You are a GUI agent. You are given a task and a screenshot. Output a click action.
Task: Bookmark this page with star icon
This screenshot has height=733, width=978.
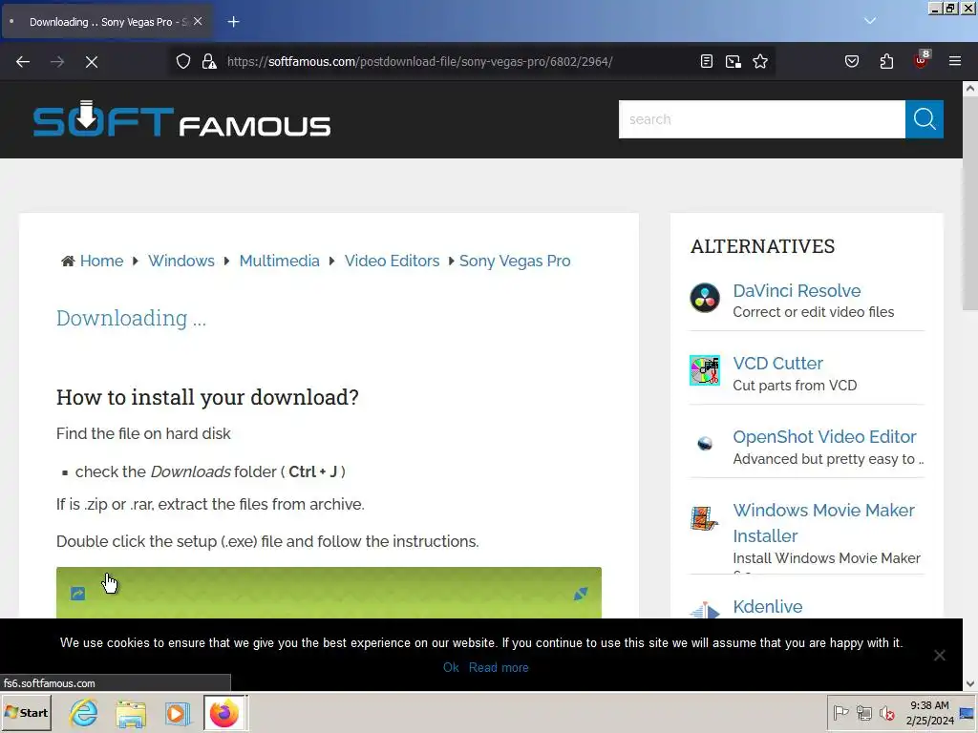pos(760,61)
